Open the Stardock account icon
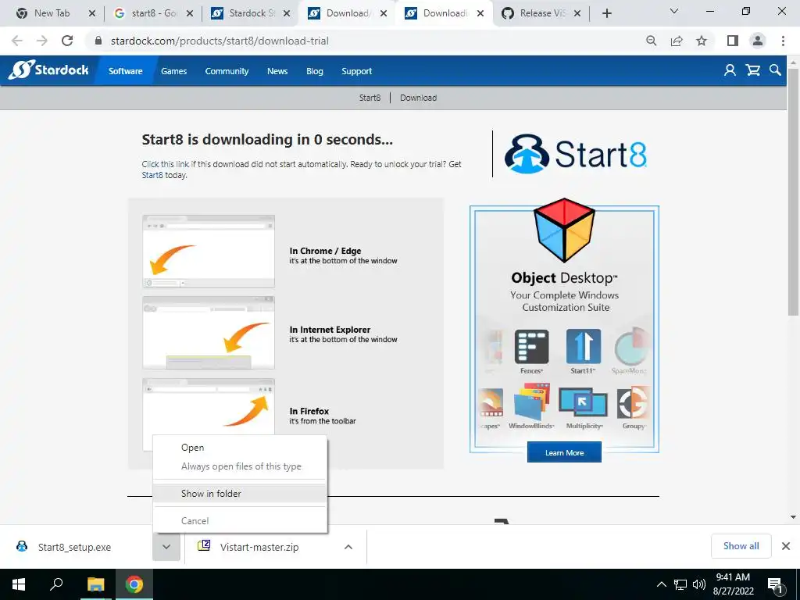This screenshot has height=600, width=800. 730,70
